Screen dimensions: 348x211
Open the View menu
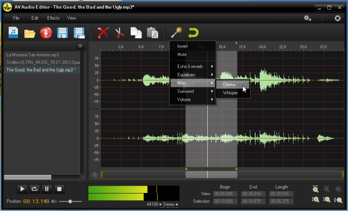point(72,18)
